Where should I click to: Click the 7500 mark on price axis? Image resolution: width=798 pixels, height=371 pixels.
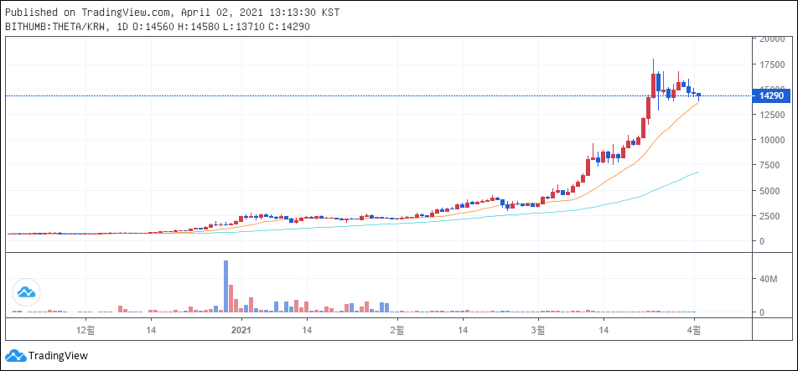(x=771, y=165)
